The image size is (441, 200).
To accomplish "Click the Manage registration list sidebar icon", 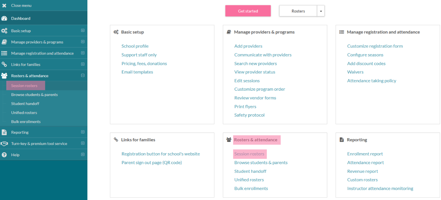I will pos(4,53).
